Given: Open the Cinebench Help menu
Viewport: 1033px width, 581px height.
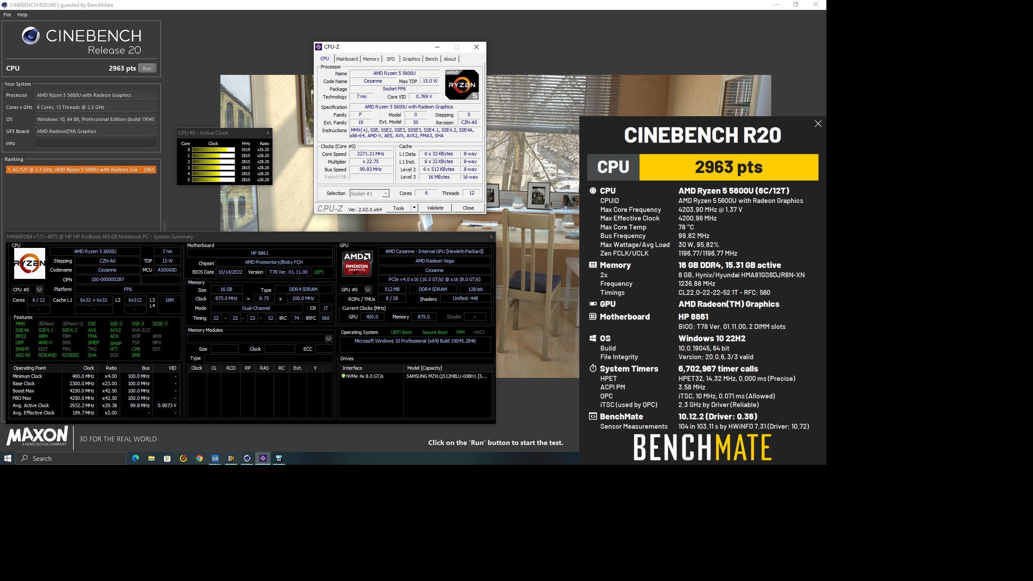Looking at the screenshot, I should click(22, 15).
